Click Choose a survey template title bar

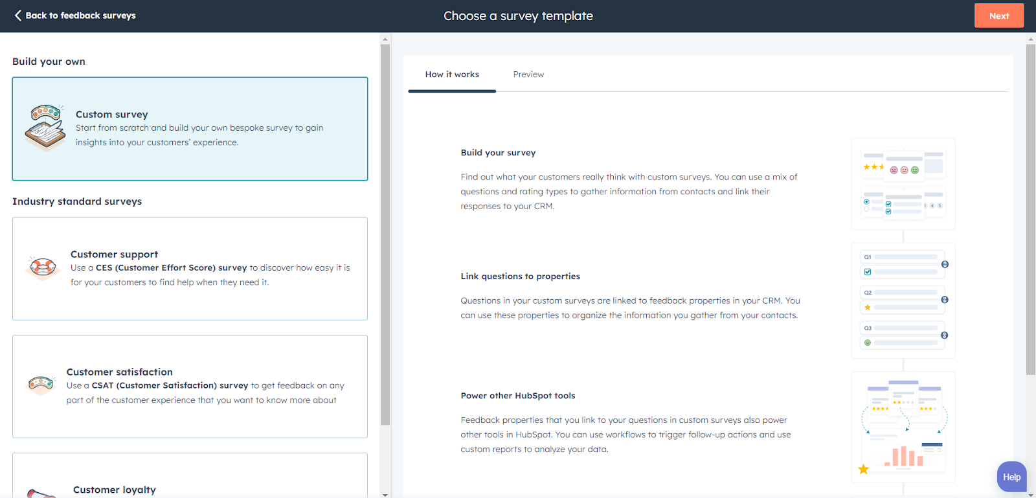coord(518,15)
